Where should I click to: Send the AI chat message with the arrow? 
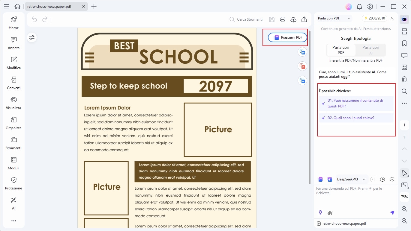click(392, 212)
